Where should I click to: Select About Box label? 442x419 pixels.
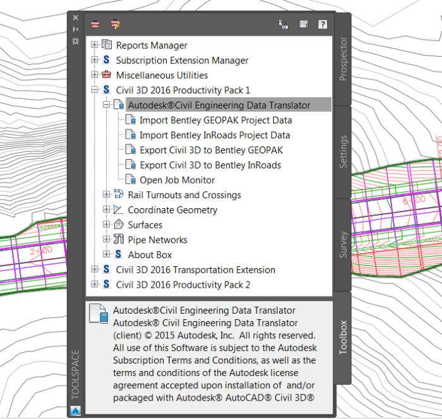click(150, 255)
